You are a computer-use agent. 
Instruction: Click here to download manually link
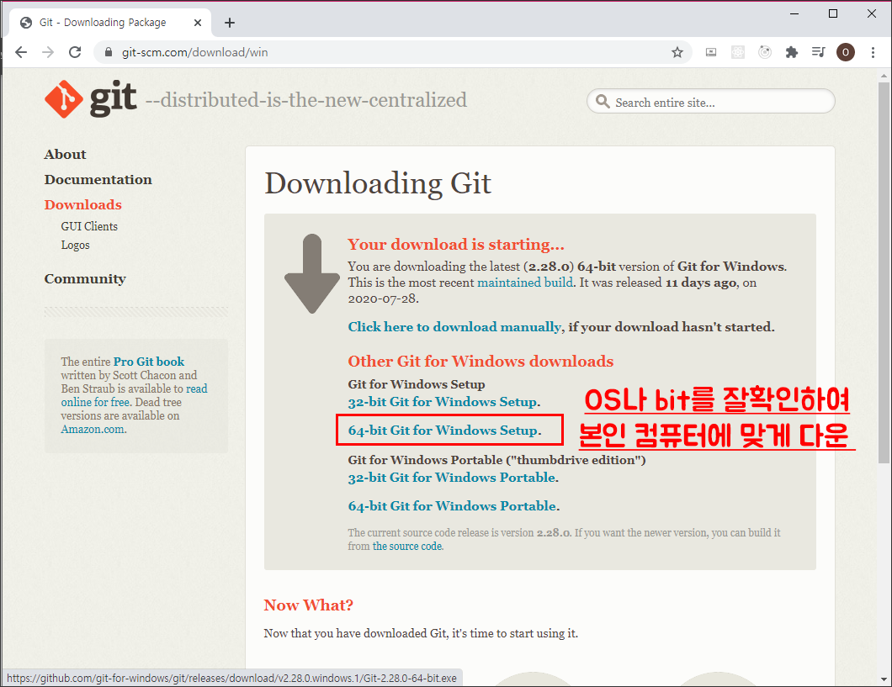click(x=454, y=327)
